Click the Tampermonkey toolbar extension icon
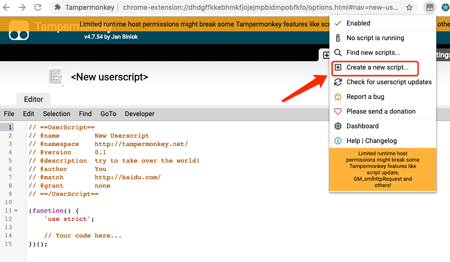 (x=429, y=7)
